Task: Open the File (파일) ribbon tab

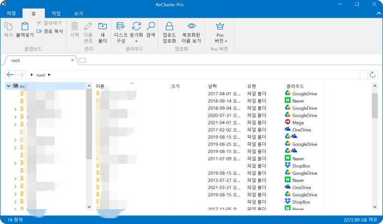Action: click(11, 13)
